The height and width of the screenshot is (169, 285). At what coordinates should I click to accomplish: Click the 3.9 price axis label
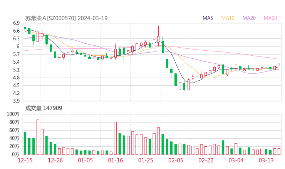pyautogui.click(x=15, y=101)
